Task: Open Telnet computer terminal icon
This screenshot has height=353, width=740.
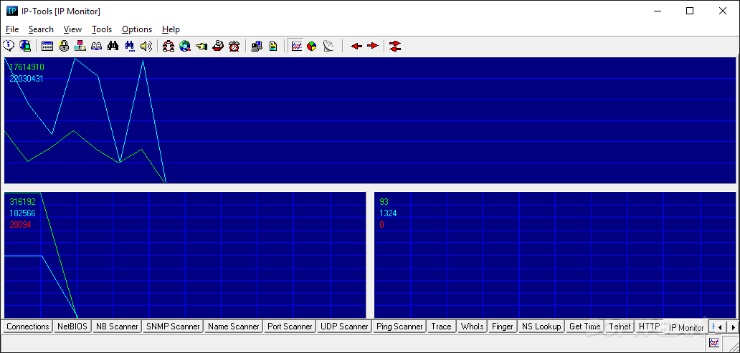Action: (x=257, y=46)
